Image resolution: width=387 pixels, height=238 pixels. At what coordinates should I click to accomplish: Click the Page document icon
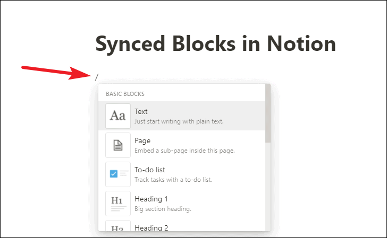pyautogui.click(x=118, y=145)
